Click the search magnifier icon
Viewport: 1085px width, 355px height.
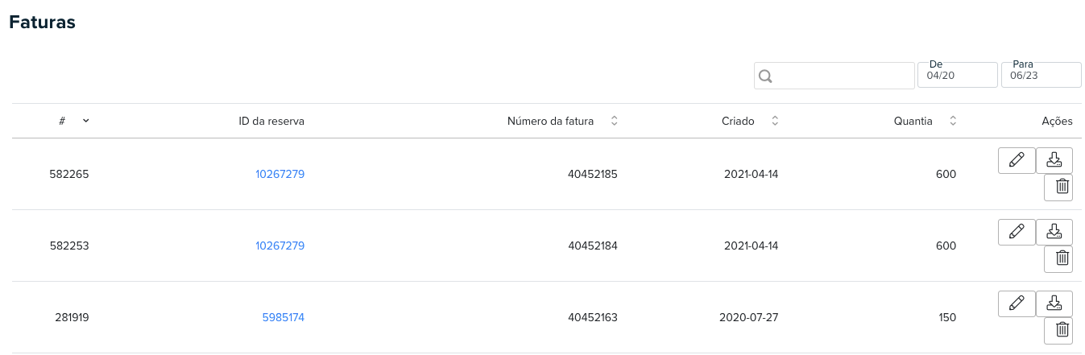[766, 76]
